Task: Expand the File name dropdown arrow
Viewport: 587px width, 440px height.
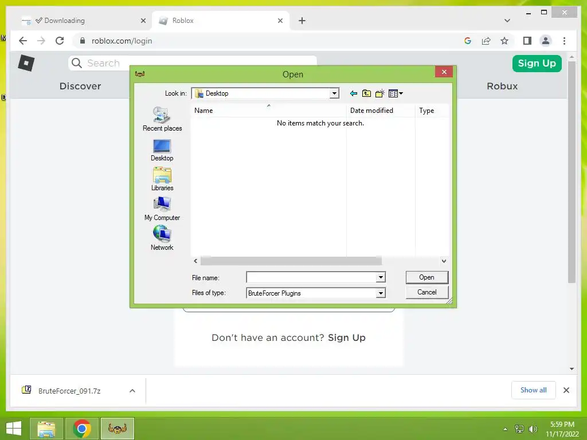Action: (x=381, y=277)
